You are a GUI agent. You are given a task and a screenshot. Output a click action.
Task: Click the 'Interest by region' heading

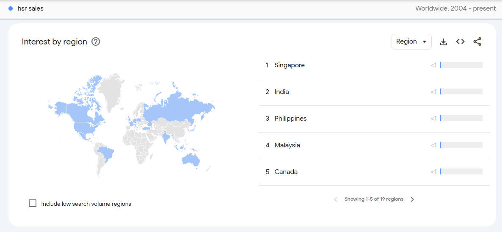[x=55, y=41]
